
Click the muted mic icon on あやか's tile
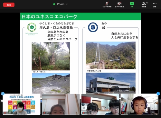pyautogui.click(x=44, y=113)
